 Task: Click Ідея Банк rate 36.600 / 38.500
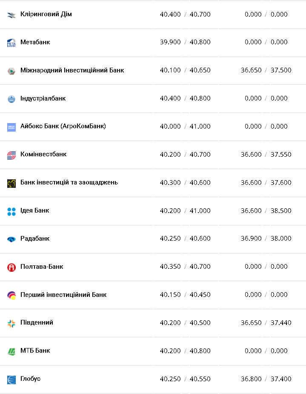click(266, 211)
